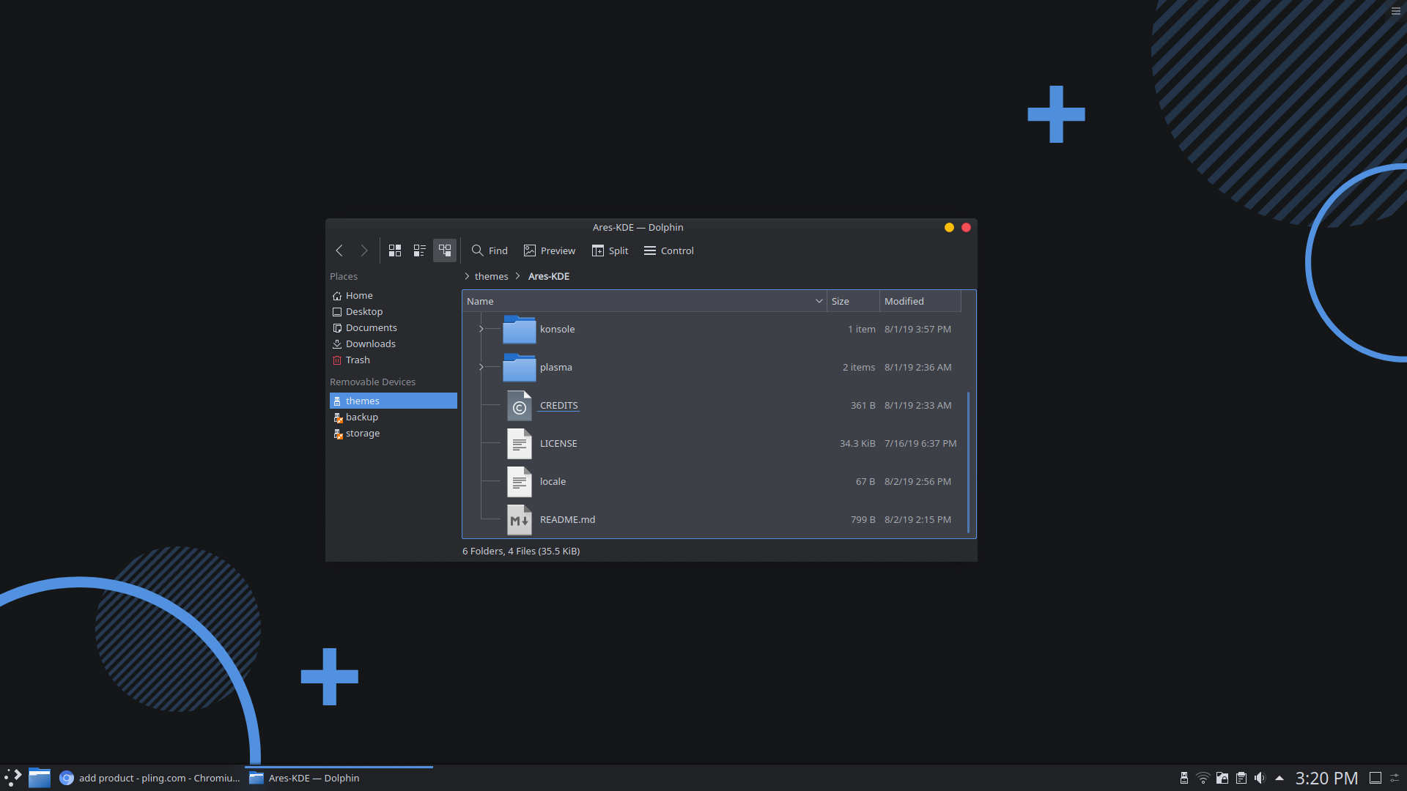Viewport: 1407px width, 791px height.
Task: Select storage removable device
Action: click(393, 433)
